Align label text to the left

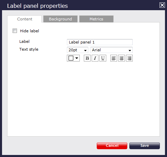coord(114,58)
